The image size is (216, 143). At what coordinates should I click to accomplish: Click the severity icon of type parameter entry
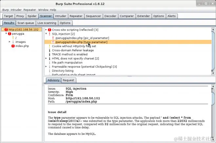coord(53,42)
